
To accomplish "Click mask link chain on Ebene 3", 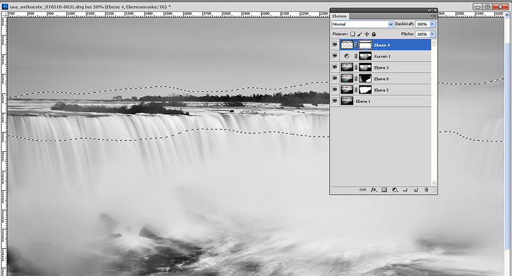I will 356,67.
